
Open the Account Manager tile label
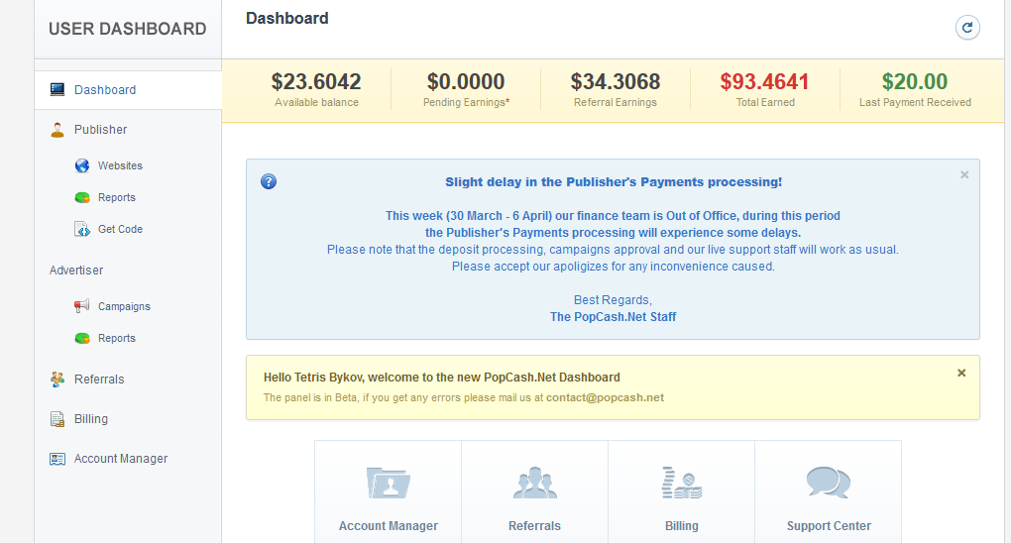point(389,525)
